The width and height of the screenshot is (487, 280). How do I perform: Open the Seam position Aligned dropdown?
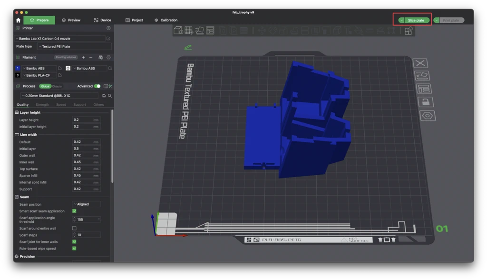pyautogui.click(x=87, y=204)
